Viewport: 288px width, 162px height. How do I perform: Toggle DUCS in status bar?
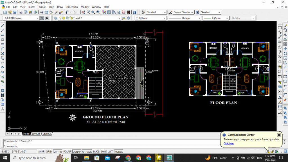pos(96,152)
